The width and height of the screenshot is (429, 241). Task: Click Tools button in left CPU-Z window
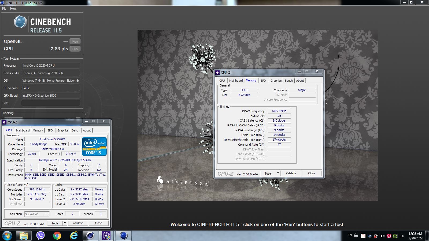click(x=55, y=223)
